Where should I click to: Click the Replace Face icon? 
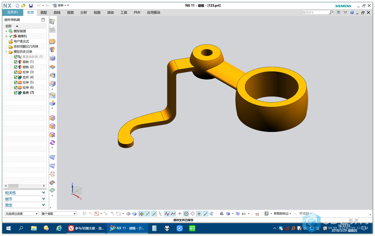point(52,126)
